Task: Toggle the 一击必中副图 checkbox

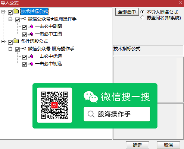Action: point(24,27)
